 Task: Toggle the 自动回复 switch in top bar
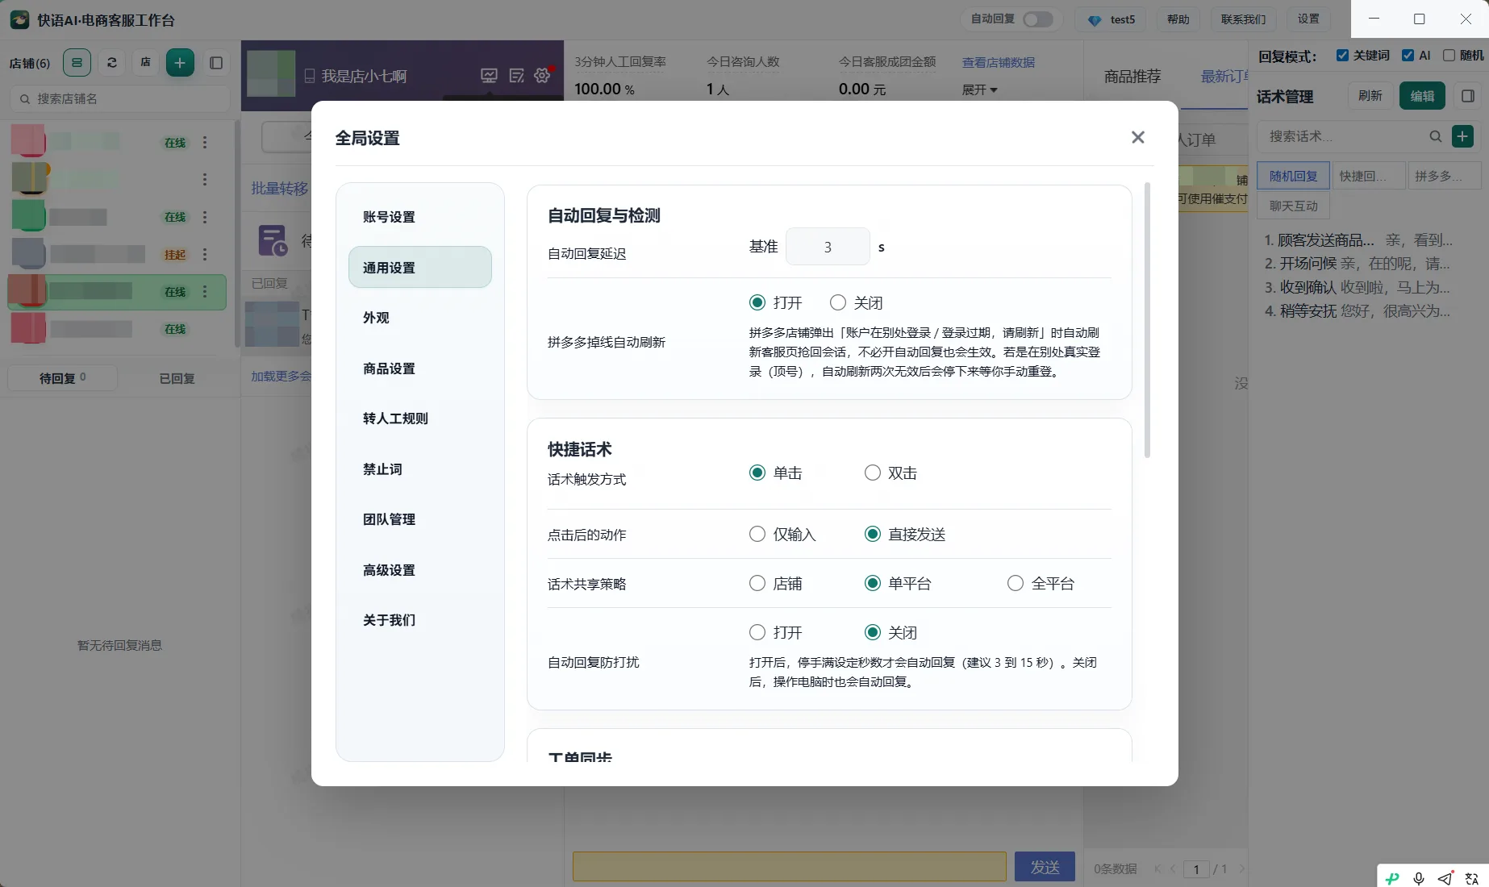[x=1037, y=19]
